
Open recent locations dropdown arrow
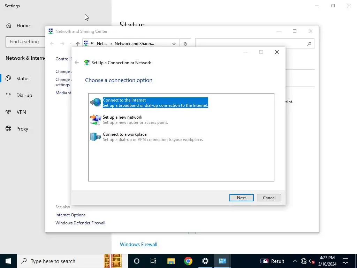tap(70, 44)
